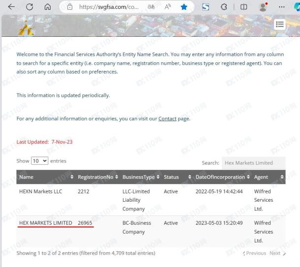Go back with the browser back arrow

pyautogui.click(x=11, y=7)
